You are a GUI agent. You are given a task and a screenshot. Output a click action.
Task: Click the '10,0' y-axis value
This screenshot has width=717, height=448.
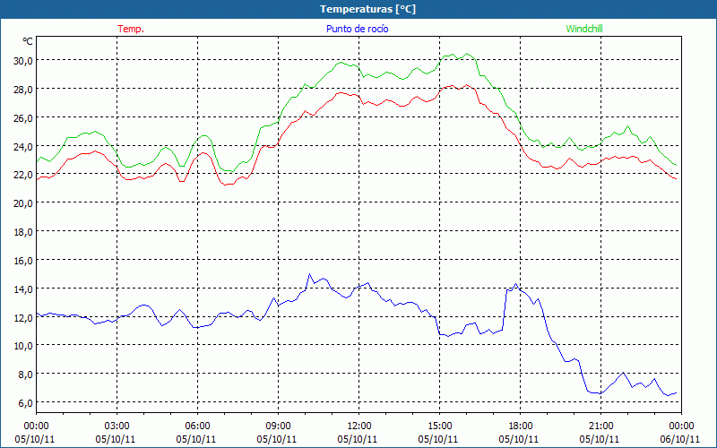pos(23,346)
